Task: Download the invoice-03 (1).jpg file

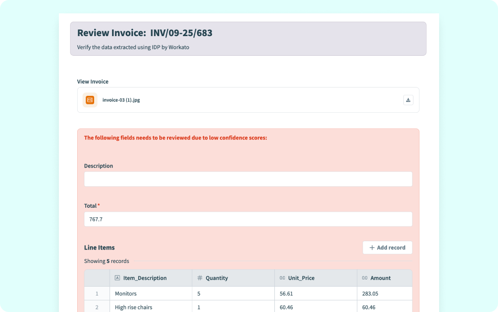Action: pos(408,100)
